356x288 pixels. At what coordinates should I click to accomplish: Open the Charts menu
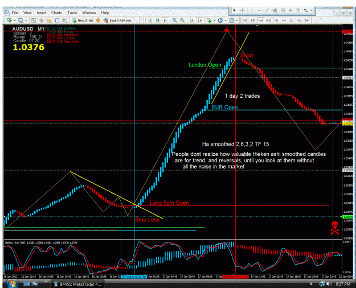click(56, 13)
